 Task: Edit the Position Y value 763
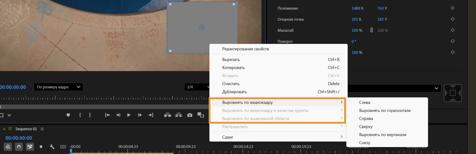click(x=381, y=8)
